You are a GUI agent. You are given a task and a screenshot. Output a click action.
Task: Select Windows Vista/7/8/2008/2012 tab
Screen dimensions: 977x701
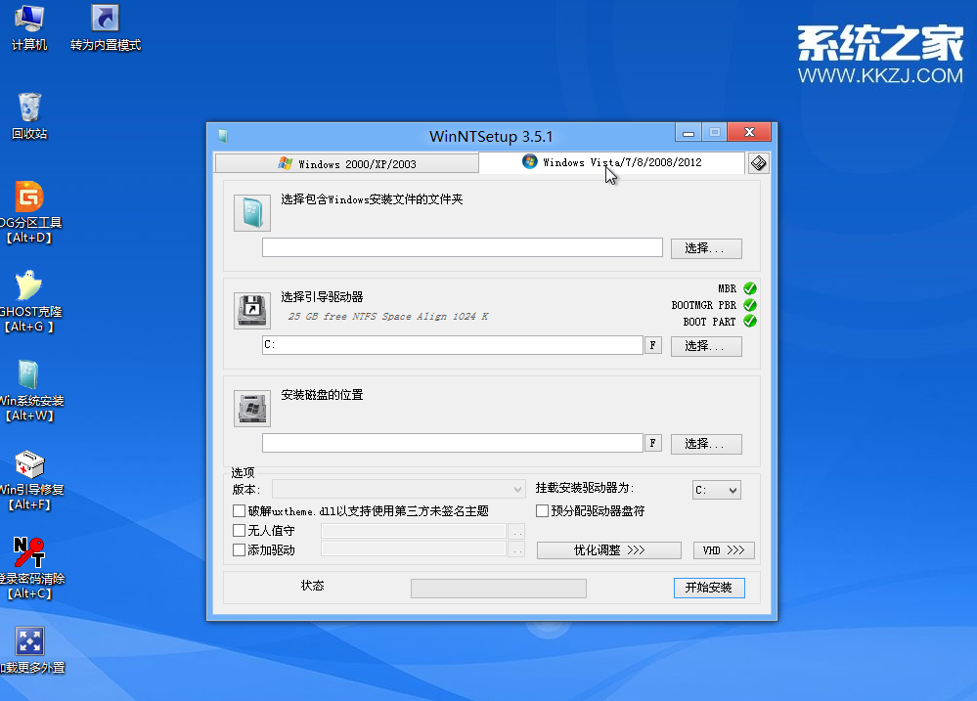pos(612,162)
